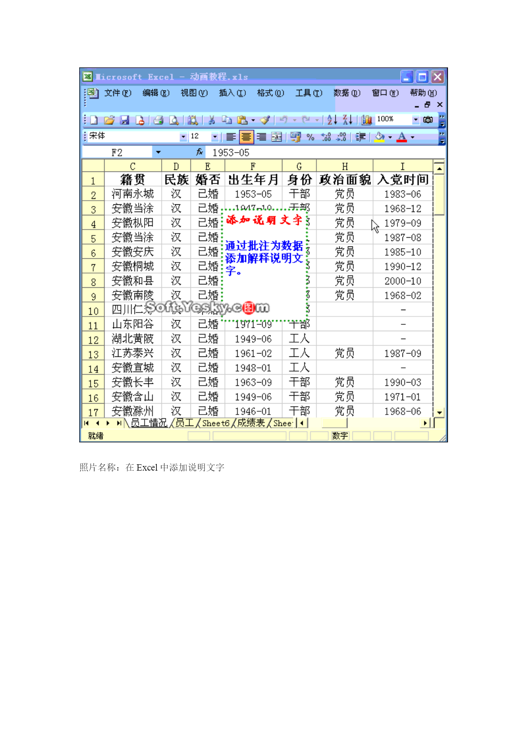523x739 pixels.
Task: Select the Format Painter brush icon
Action: (x=265, y=120)
